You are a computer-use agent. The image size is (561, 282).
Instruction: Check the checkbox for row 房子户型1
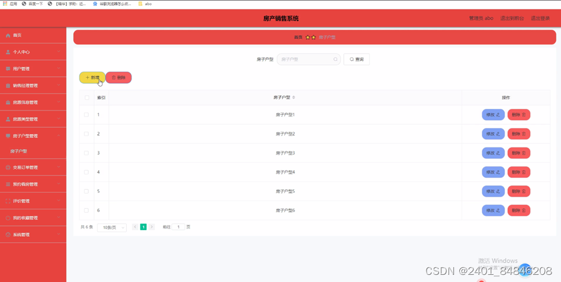tap(86, 115)
